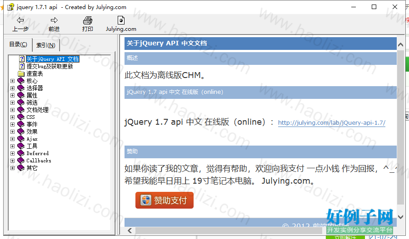This screenshot has height=239, width=409.
Task: Expand the 事件 tree node
Action: coord(13,124)
